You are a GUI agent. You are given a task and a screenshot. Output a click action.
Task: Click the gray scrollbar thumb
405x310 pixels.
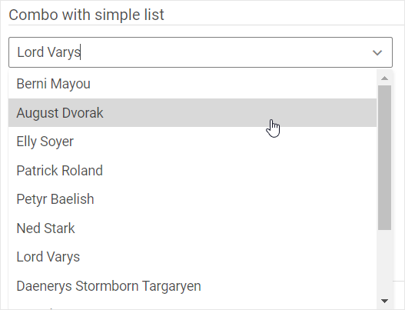pyautogui.click(x=384, y=157)
